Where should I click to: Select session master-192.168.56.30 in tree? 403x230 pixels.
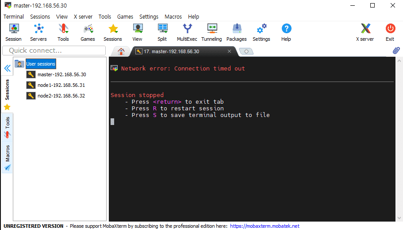point(61,74)
